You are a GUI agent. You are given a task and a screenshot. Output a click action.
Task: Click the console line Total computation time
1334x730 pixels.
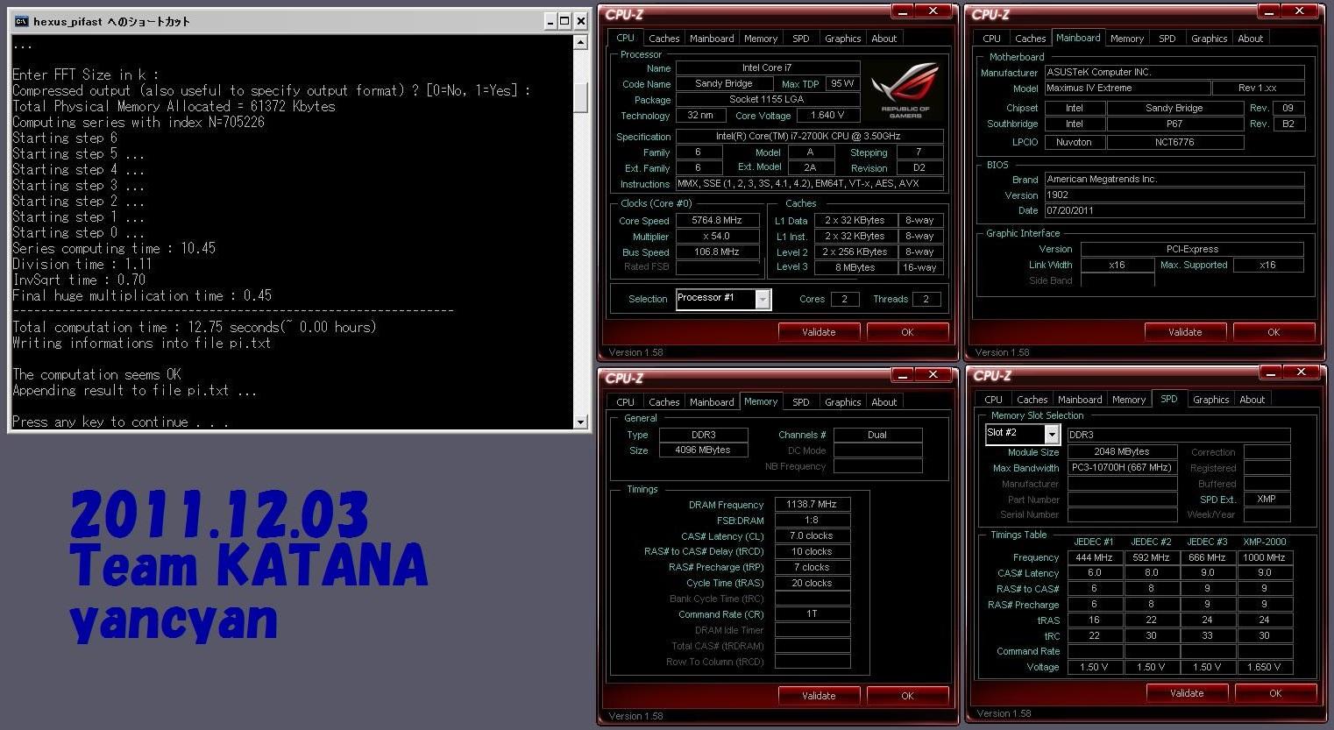coord(195,327)
